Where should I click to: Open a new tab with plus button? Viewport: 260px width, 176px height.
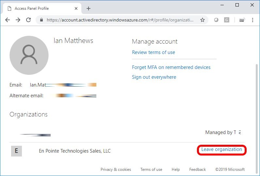pyautogui.click(x=89, y=8)
